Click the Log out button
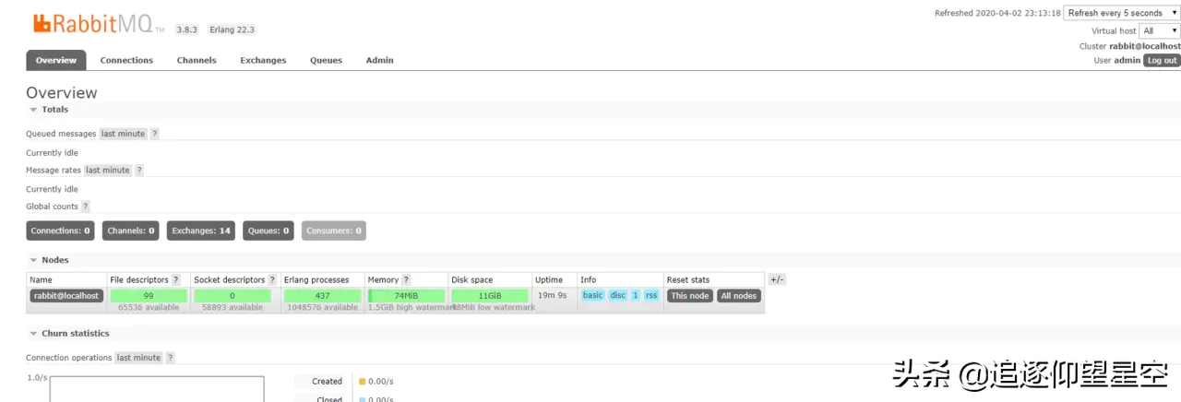The height and width of the screenshot is (402, 1181). 1162,60
